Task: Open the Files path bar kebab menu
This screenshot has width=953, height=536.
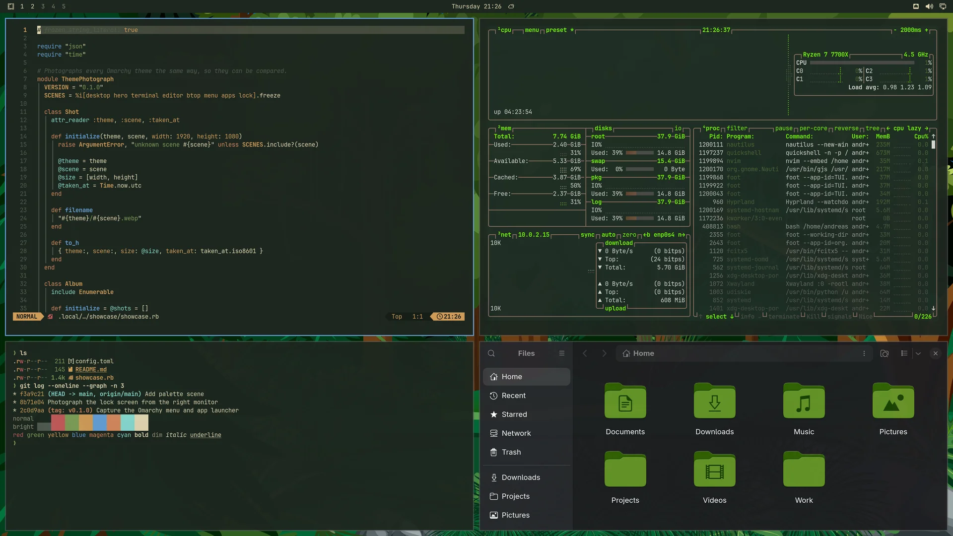Action: pyautogui.click(x=864, y=353)
